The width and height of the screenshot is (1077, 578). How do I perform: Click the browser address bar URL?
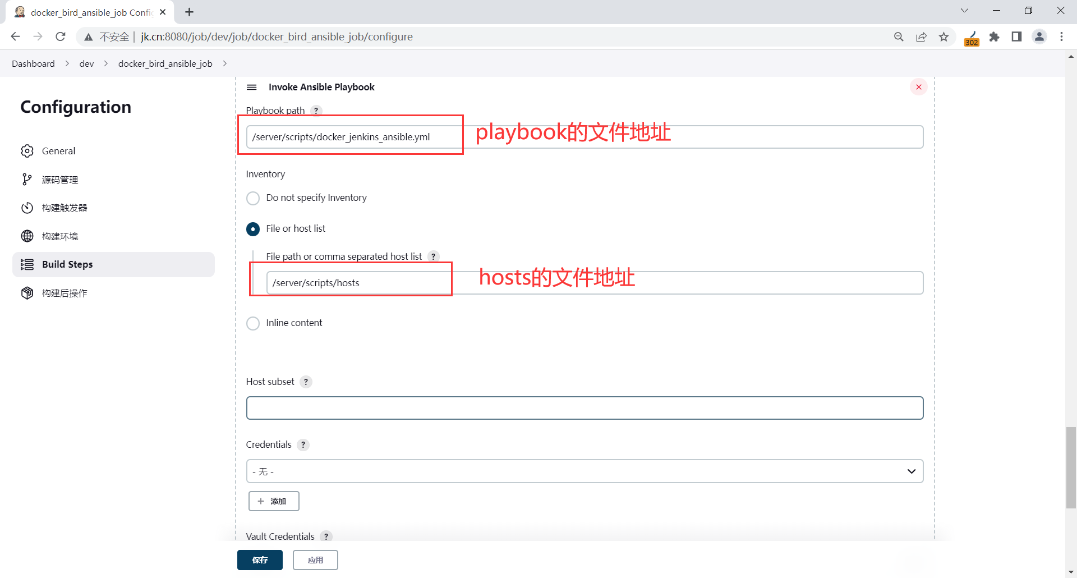click(x=277, y=36)
